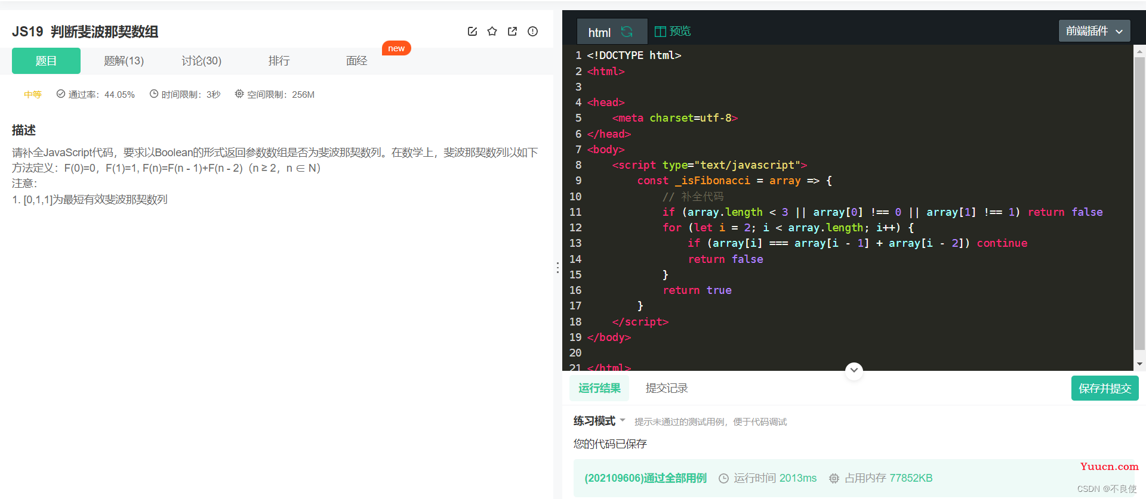Click the code editor vertical scrollbar
Image resolution: width=1146 pixels, height=499 pixels.
coord(1139,203)
